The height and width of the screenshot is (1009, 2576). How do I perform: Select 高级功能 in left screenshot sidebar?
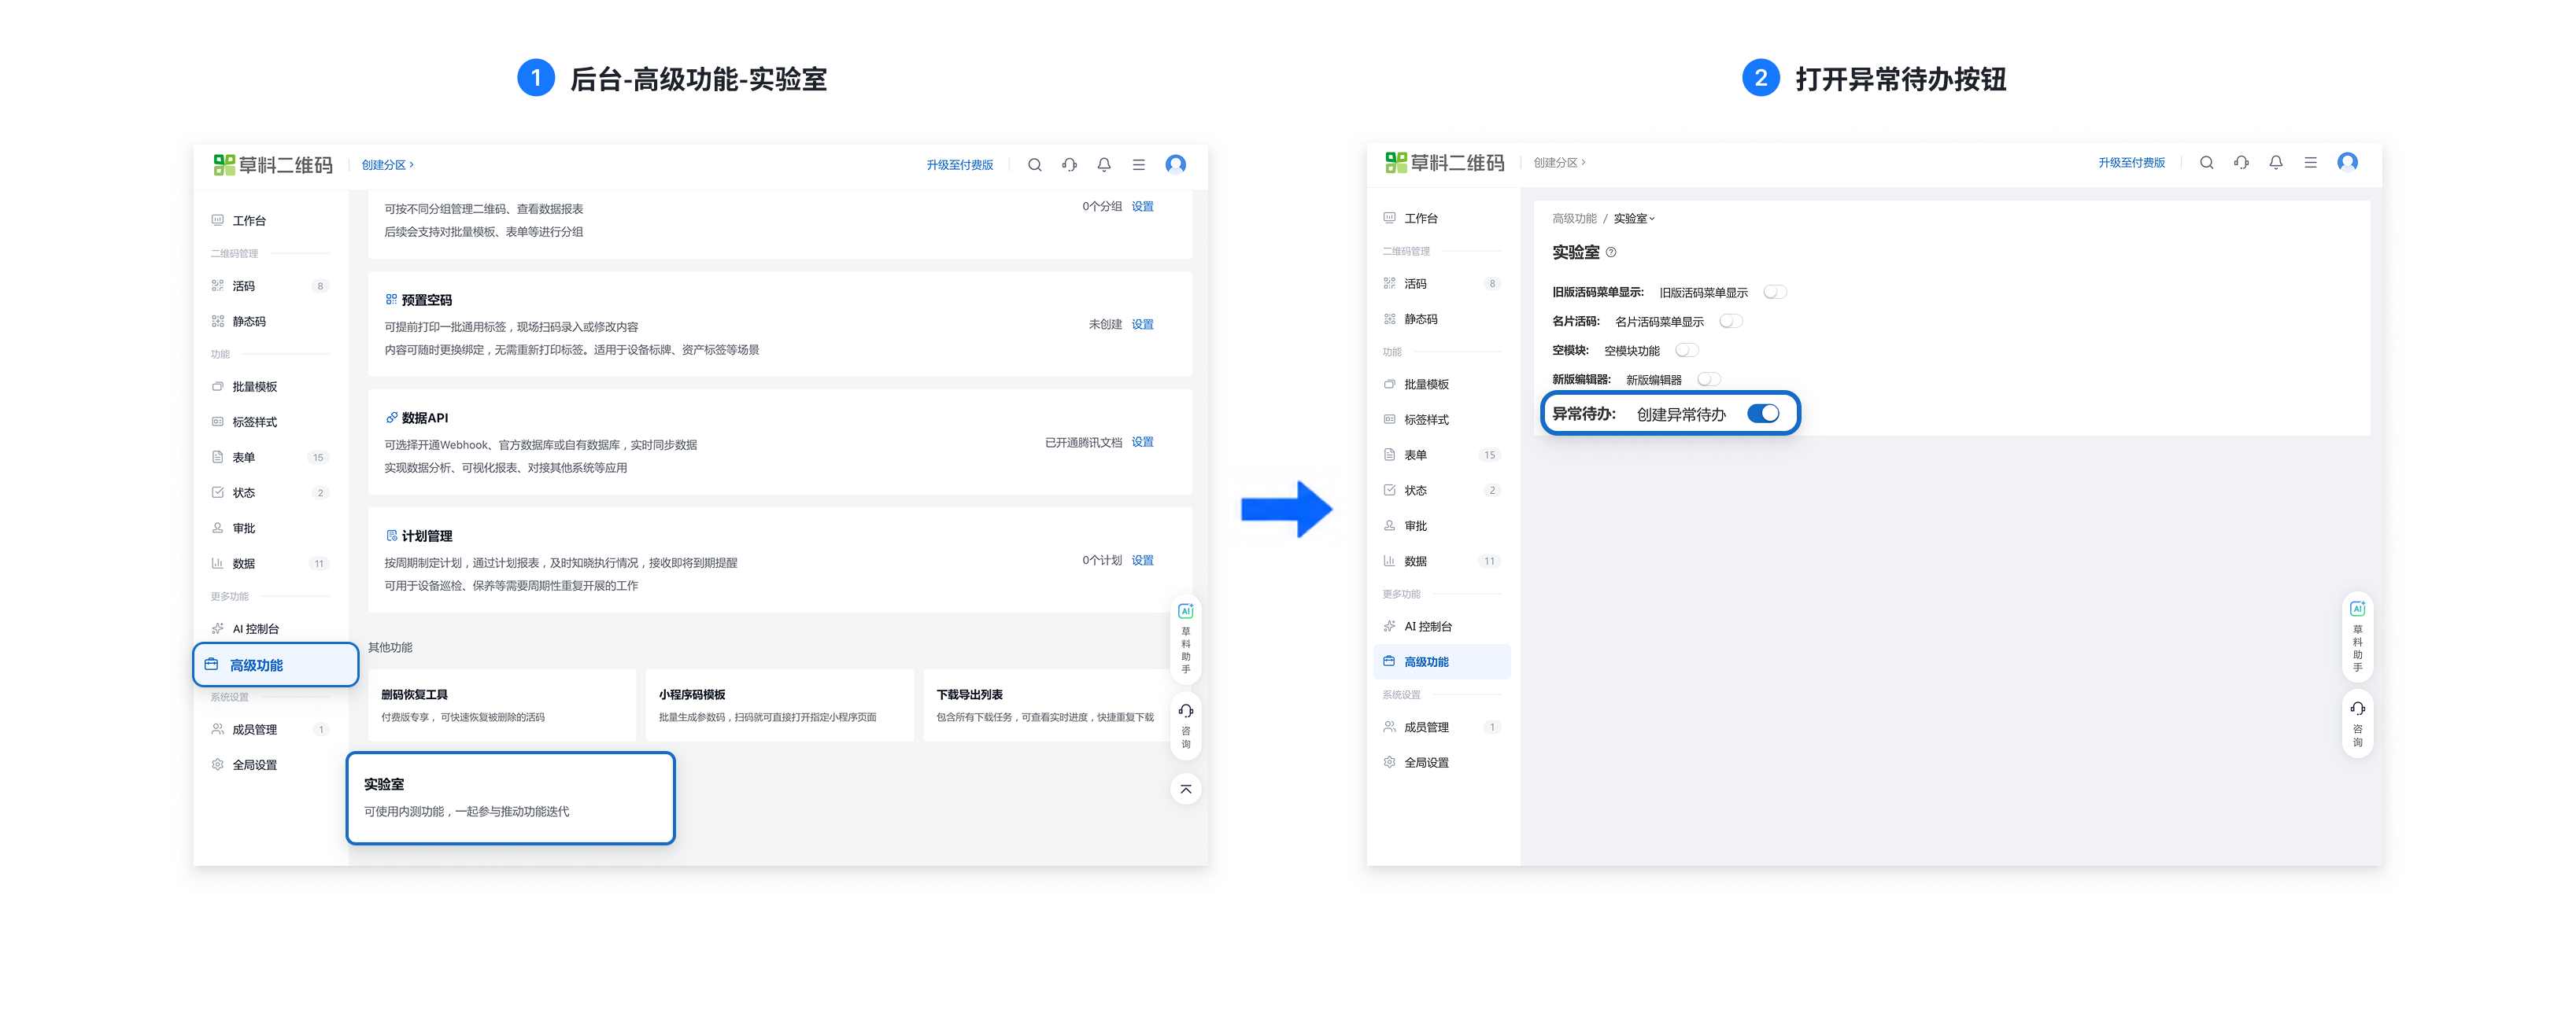276,665
